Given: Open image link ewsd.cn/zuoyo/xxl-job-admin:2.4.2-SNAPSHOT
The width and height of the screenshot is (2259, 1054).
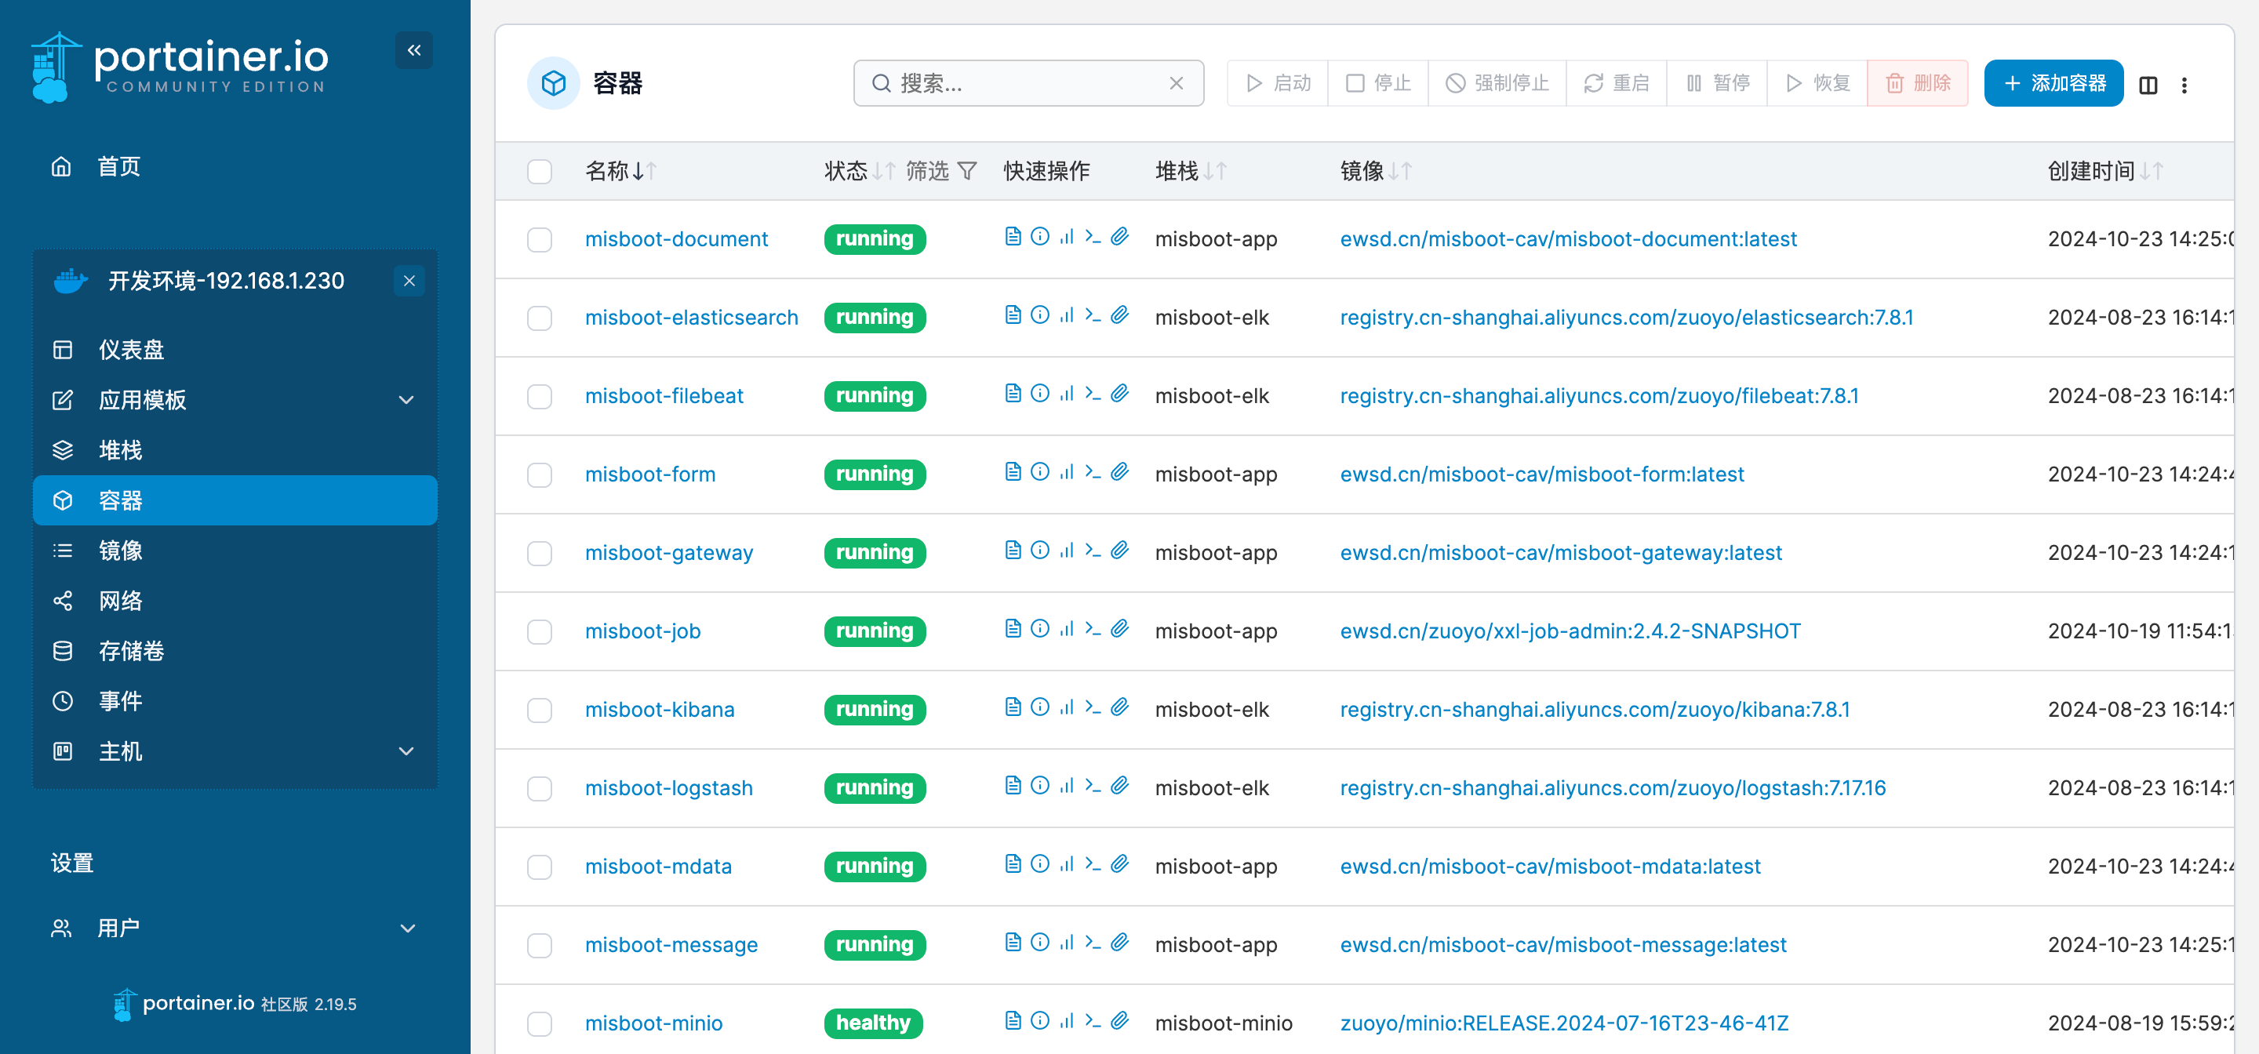Looking at the screenshot, I should (x=1570, y=631).
